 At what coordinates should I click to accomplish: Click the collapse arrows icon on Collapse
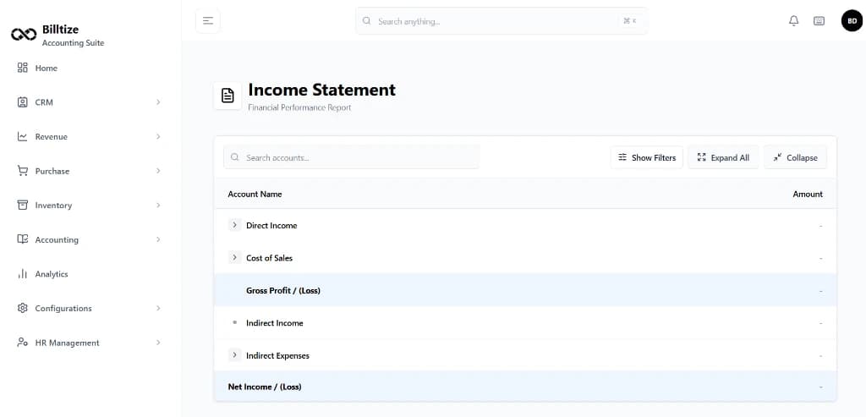778,157
